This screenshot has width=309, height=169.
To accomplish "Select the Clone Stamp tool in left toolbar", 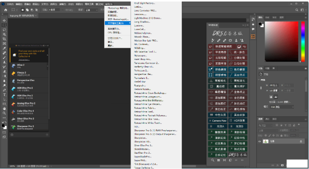I will (4, 62).
